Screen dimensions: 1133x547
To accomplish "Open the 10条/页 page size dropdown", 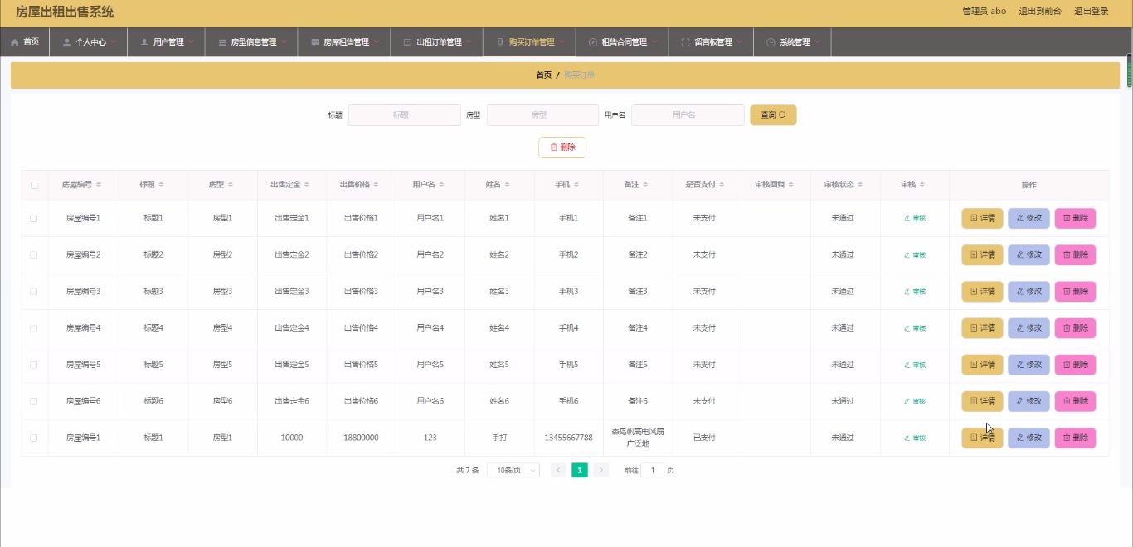I will point(513,470).
